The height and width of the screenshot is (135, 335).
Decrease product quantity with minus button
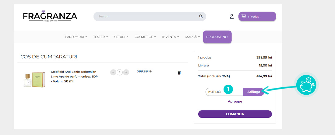(x=113, y=72)
